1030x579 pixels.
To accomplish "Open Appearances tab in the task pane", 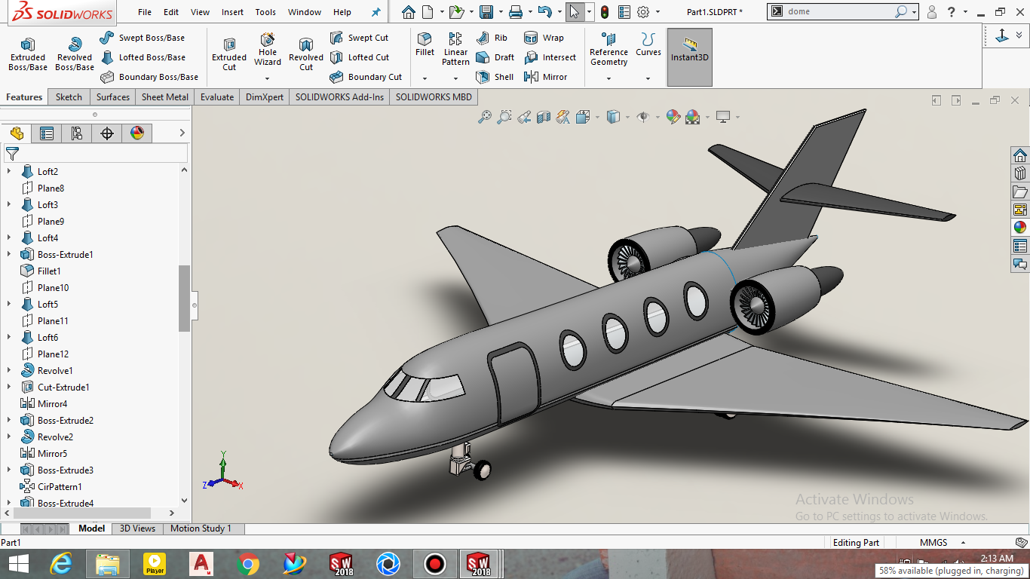I will [x=1019, y=227].
